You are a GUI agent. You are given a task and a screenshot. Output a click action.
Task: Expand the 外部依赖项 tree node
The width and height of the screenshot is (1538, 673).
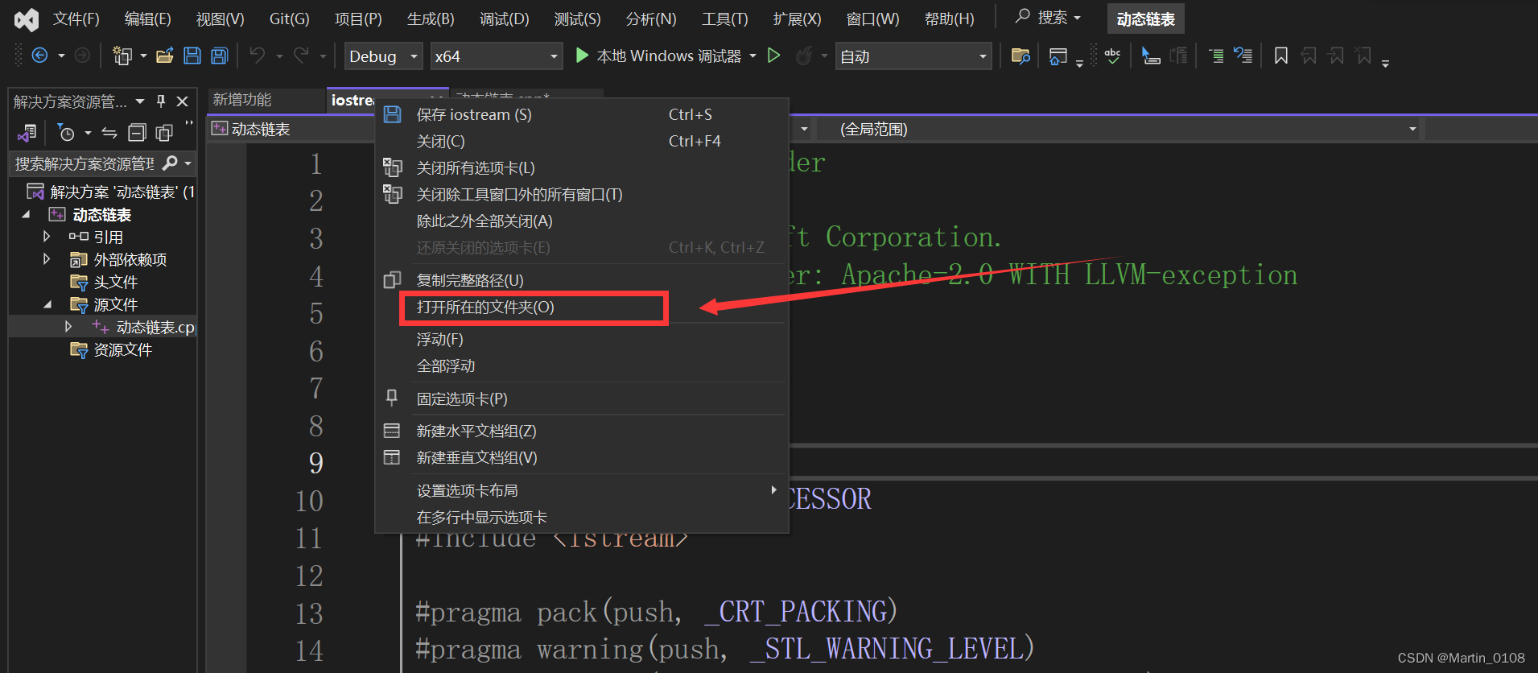(x=47, y=258)
